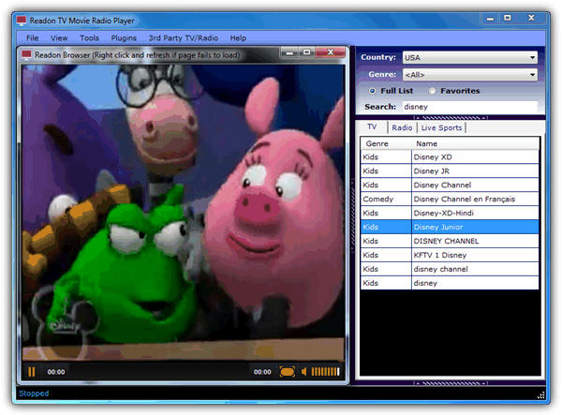
Task: Select the highlighted Disney Junior channel
Action: pos(450,227)
